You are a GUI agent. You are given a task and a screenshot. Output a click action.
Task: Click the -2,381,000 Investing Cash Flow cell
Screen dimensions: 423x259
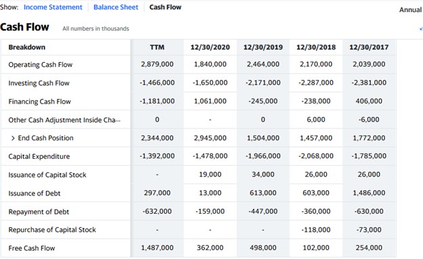(x=369, y=83)
